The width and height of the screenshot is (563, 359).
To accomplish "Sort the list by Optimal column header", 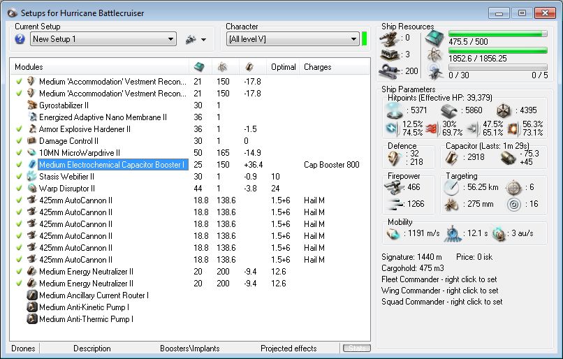I will [x=284, y=67].
